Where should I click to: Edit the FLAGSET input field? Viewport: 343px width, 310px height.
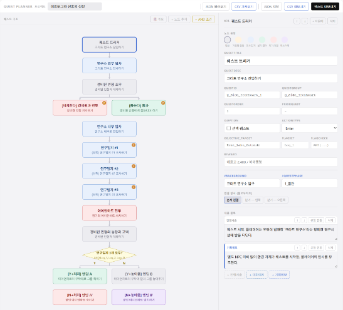pyautogui.click(x=295, y=145)
